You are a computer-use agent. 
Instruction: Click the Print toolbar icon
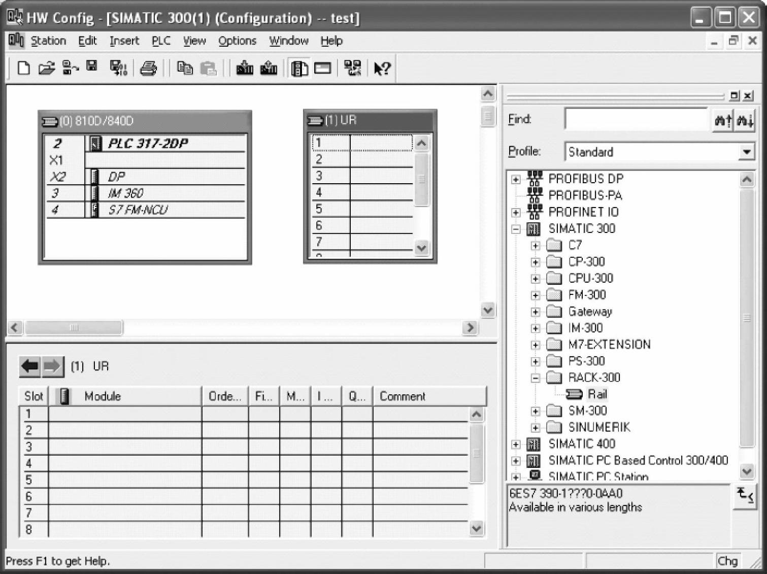tap(148, 67)
